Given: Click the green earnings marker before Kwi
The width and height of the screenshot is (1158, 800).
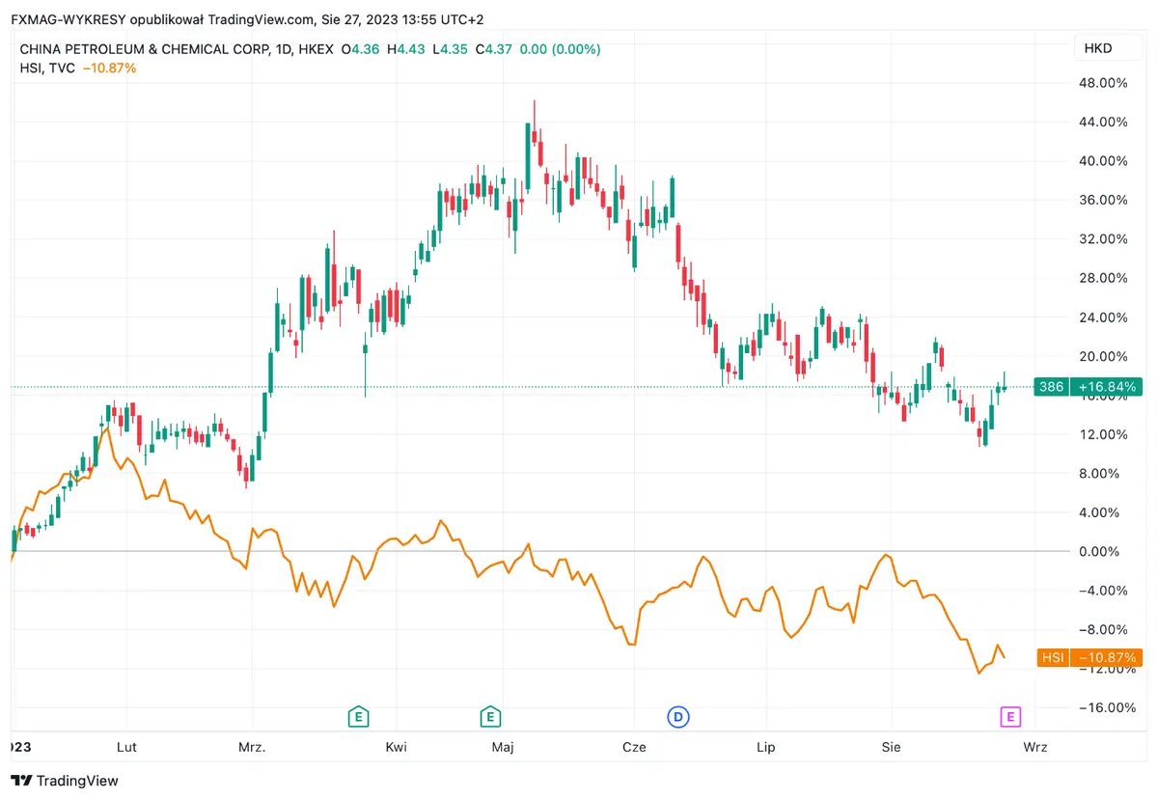Looking at the screenshot, I should (x=358, y=717).
